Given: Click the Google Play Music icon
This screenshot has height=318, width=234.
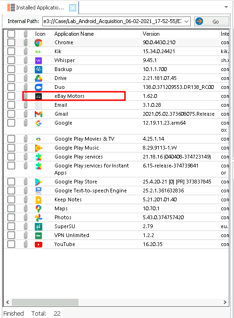Looking at the screenshot, I should [39, 148].
